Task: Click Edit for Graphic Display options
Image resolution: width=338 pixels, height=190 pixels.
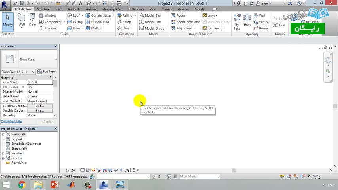Action: pyautogui.click(x=40, y=111)
